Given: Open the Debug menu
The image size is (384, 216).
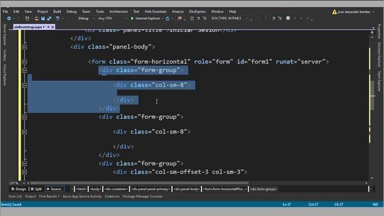Looking at the screenshot, I should click(x=71, y=11).
